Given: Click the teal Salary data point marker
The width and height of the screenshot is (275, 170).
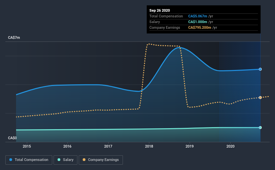Looking at the screenshot, I should [260, 127].
